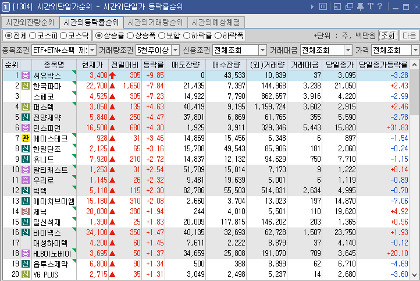420x281 pixels.
Task: Select the 코스닥 radio button
Action: pos(63,35)
